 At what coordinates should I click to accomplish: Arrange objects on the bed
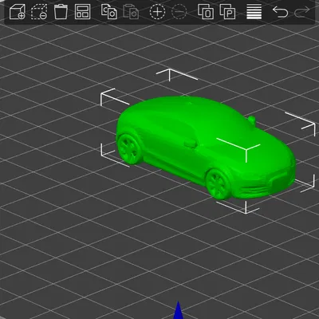click(x=82, y=12)
